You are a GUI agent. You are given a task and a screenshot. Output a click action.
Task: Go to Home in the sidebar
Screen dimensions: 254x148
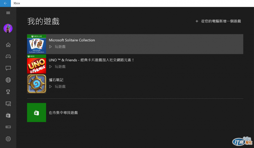(x=8, y=45)
